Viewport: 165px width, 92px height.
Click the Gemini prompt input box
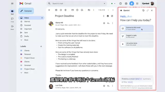(x=136, y=80)
